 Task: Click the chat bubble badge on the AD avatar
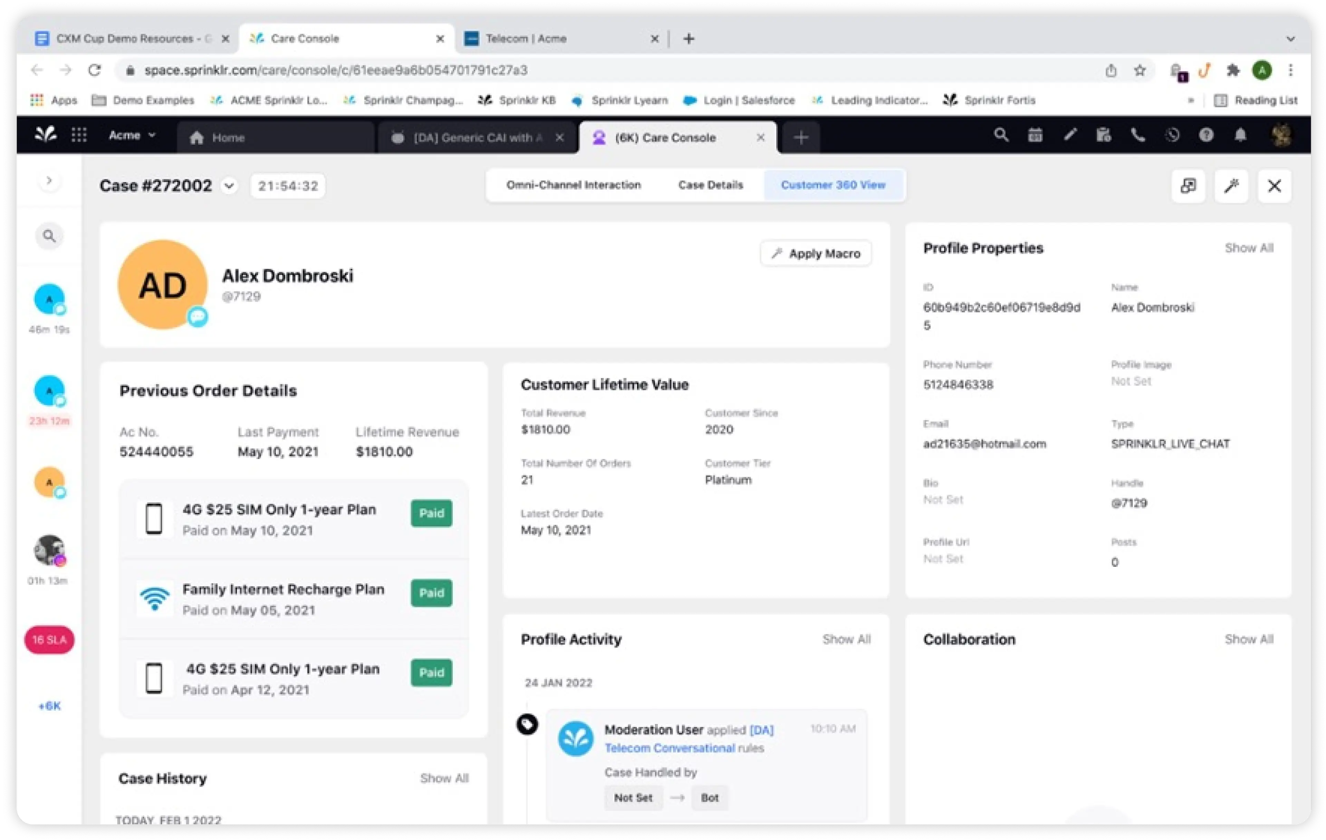click(197, 316)
